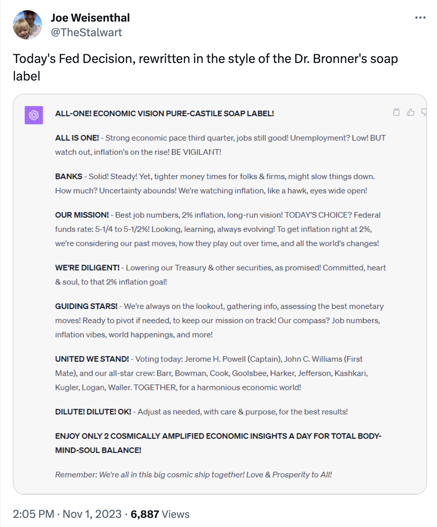437x527 pixels.
Task: Click the thumbs up icon
Action: [x=411, y=112]
